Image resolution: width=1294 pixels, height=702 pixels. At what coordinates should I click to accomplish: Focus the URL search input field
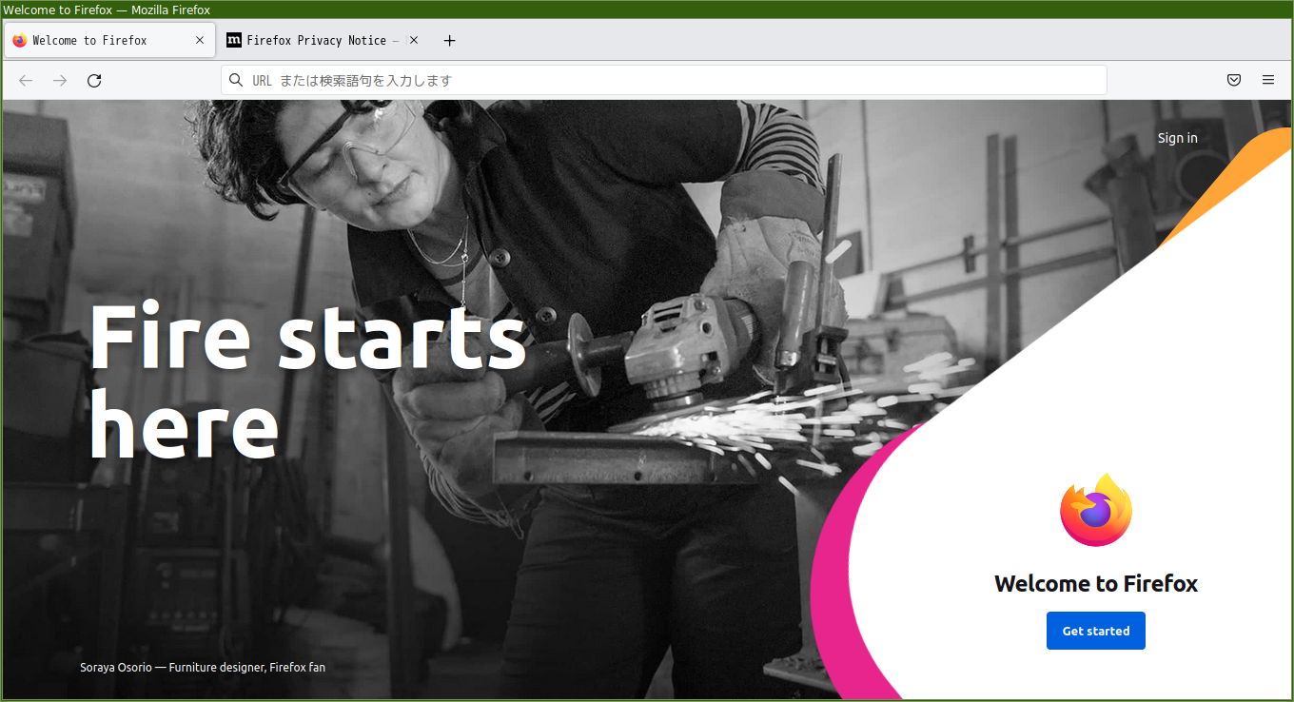664,80
